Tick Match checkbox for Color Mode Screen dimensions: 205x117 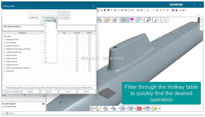click(x=89, y=42)
